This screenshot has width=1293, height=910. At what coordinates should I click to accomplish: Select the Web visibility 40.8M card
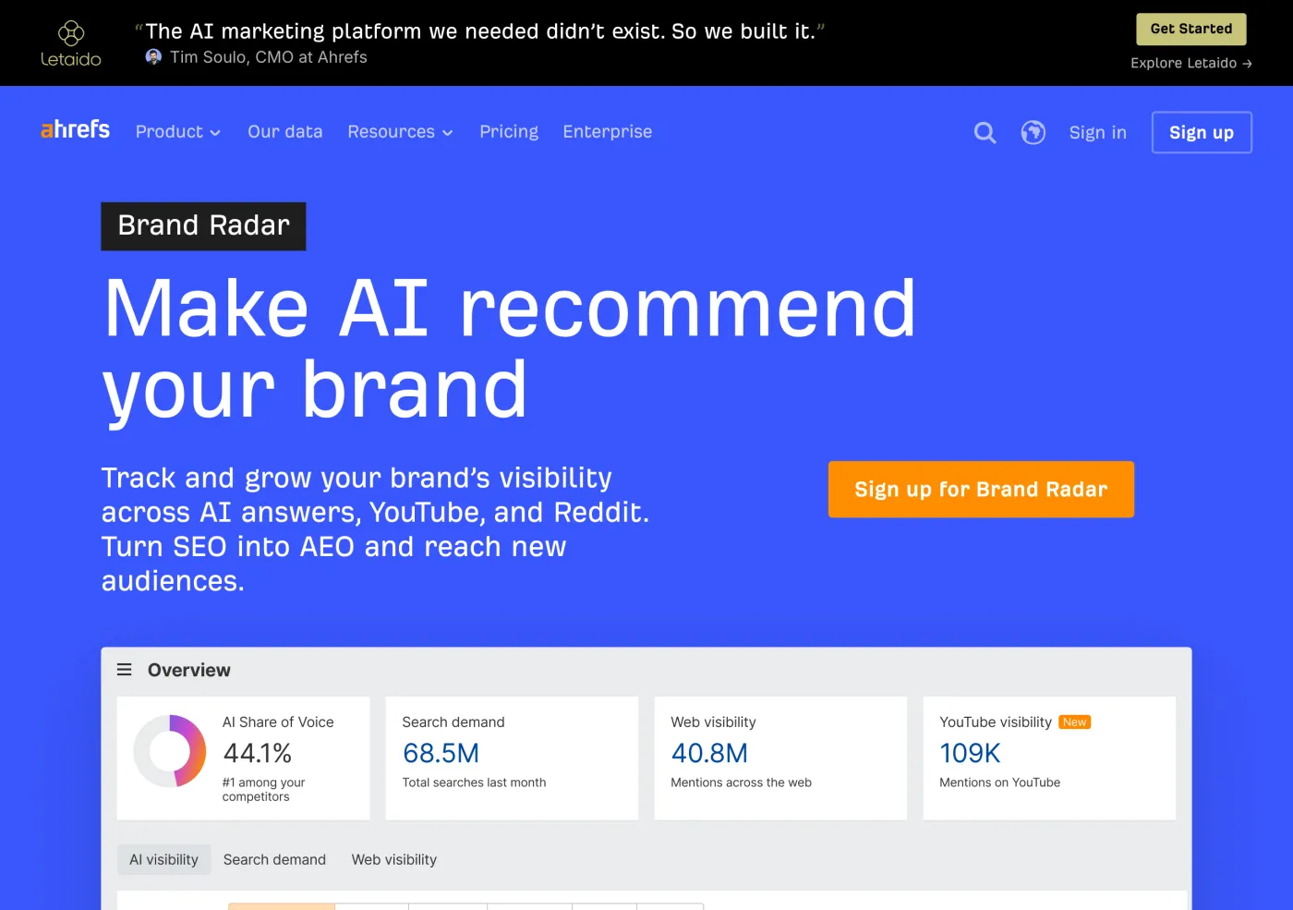780,758
